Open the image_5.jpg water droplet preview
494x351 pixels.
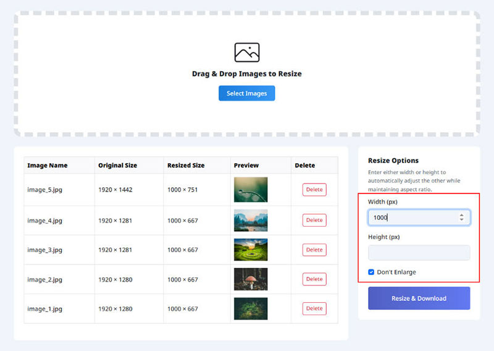tap(251, 190)
